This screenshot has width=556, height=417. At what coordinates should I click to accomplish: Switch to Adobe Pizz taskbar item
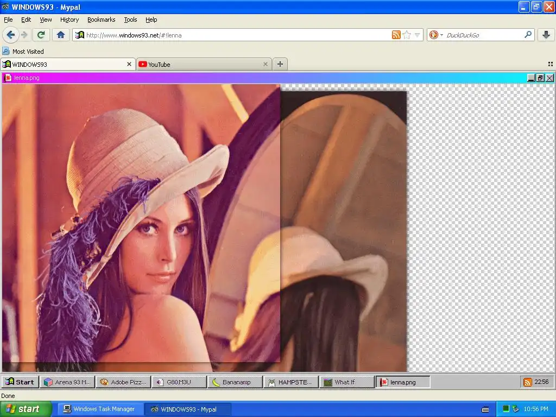[123, 382]
